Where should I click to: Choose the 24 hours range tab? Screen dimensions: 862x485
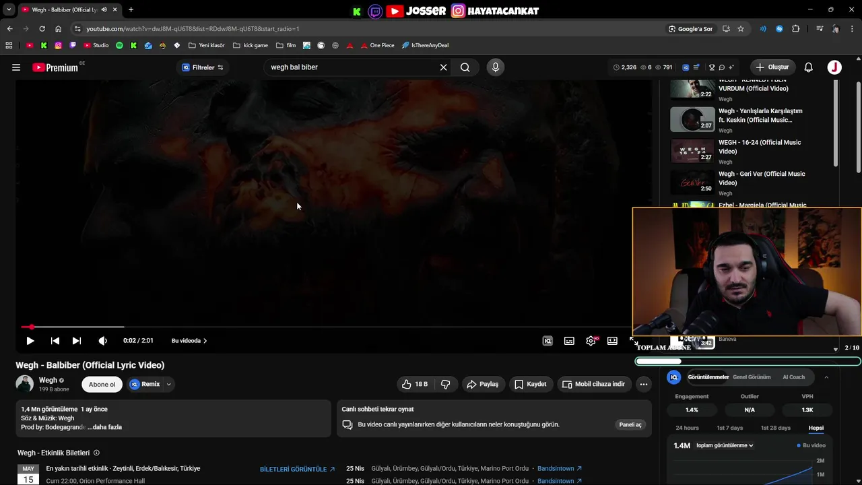pos(687,428)
